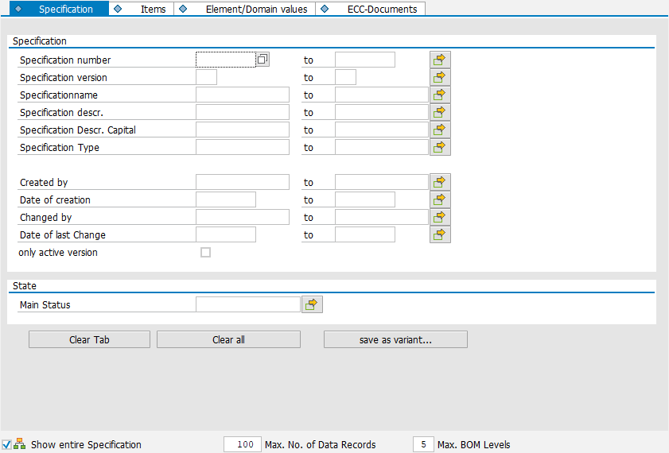Focus the Max. No. of Data Records field
Image resolution: width=669 pixels, height=453 pixels.
[x=243, y=444]
